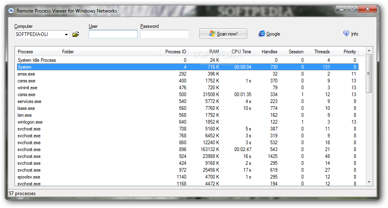
Task: Focus the Password input field
Action: (x=165, y=34)
